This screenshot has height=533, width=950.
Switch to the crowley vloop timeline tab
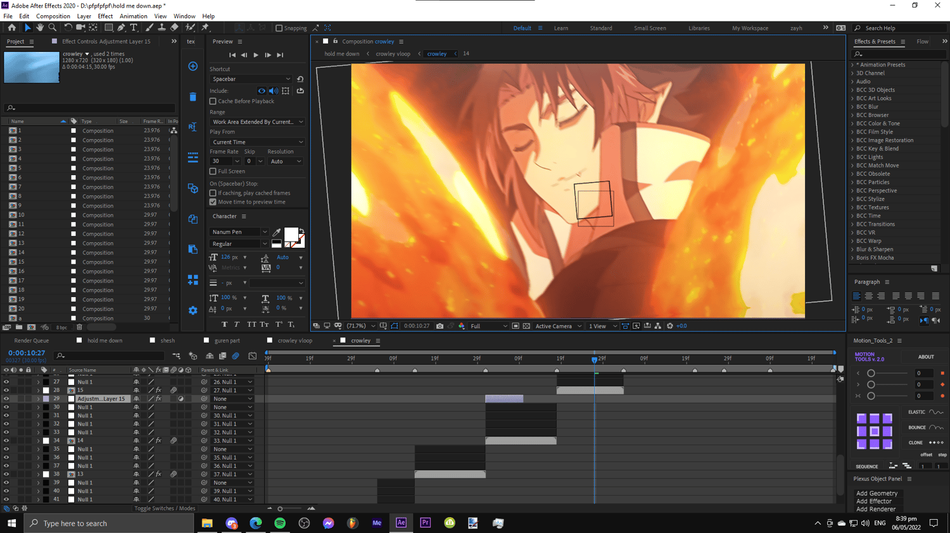(x=295, y=341)
